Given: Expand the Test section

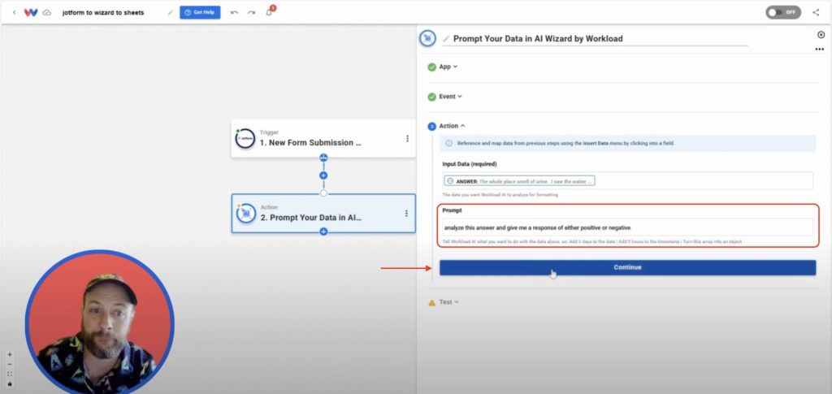Looking at the screenshot, I should pyautogui.click(x=448, y=301).
